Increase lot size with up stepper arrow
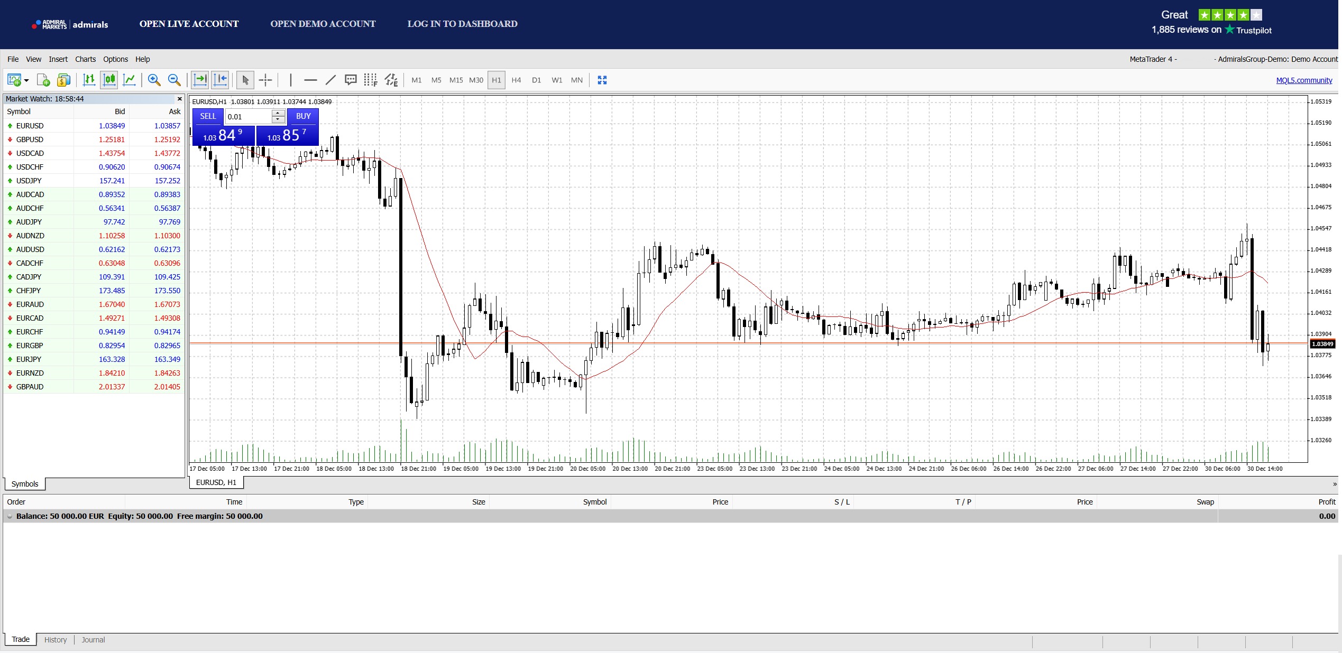 click(x=278, y=113)
